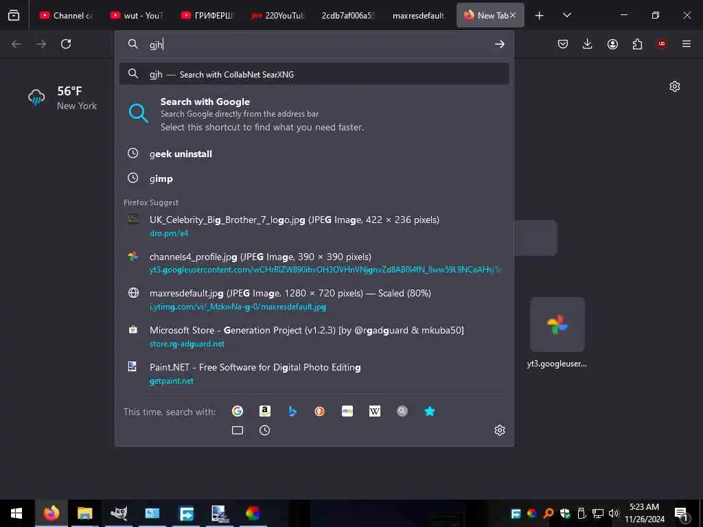Pick the 'geek uninstall' history suggestion
The height and width of the screenshot is (527, 703).
[x=314, y=154]
